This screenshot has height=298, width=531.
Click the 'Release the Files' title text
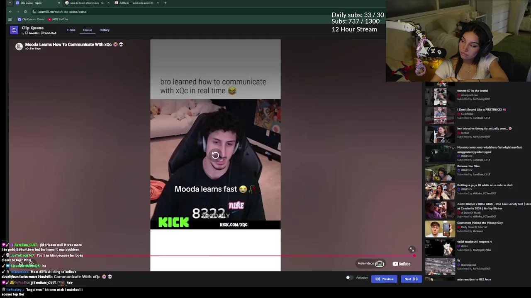[x=468, y=166]
